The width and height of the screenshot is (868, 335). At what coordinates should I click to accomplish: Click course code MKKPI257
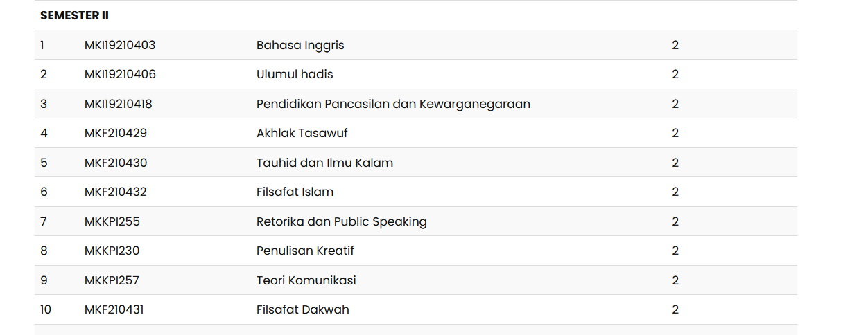(x=112, y=280)
